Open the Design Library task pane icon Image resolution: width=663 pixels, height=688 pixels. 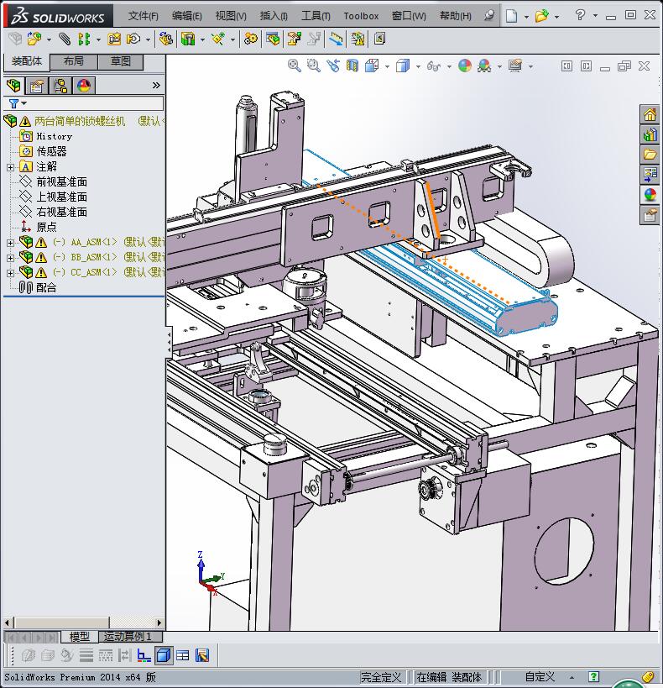650,134
